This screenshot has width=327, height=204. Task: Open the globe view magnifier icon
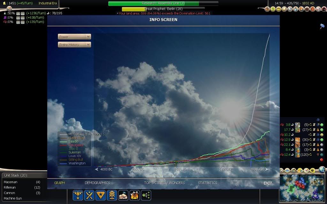[x=322, y=170]
